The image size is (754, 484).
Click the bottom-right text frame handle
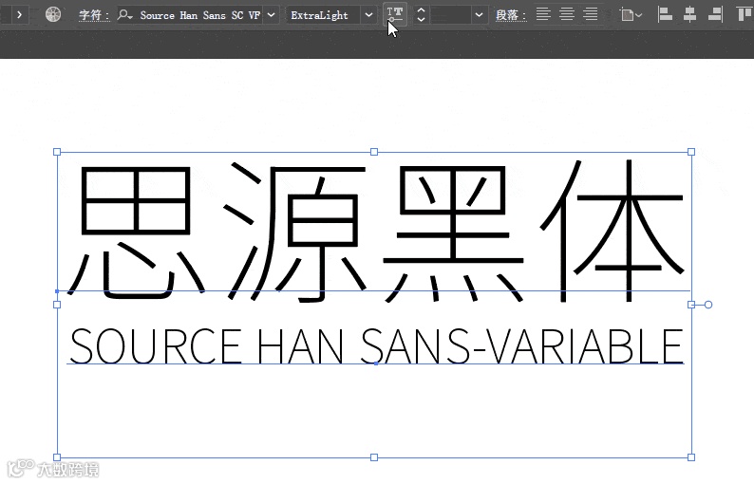click(x=691, y=457)
